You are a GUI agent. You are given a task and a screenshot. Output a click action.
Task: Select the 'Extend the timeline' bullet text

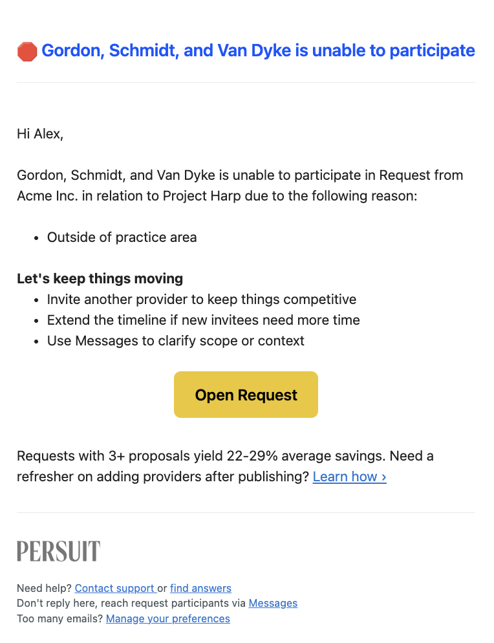pos(203,320)
